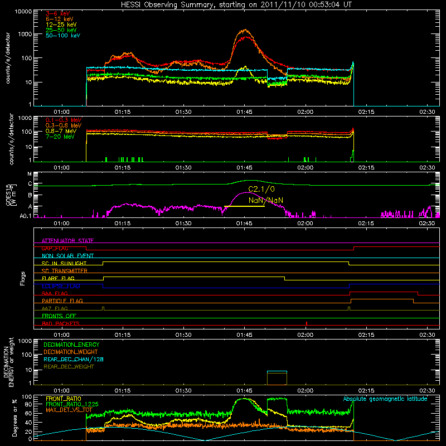The height and width of the screenshot is (446, 446).
Task: Select the FRONTS_OFF flag label
Action: click(x=59, y=316)
